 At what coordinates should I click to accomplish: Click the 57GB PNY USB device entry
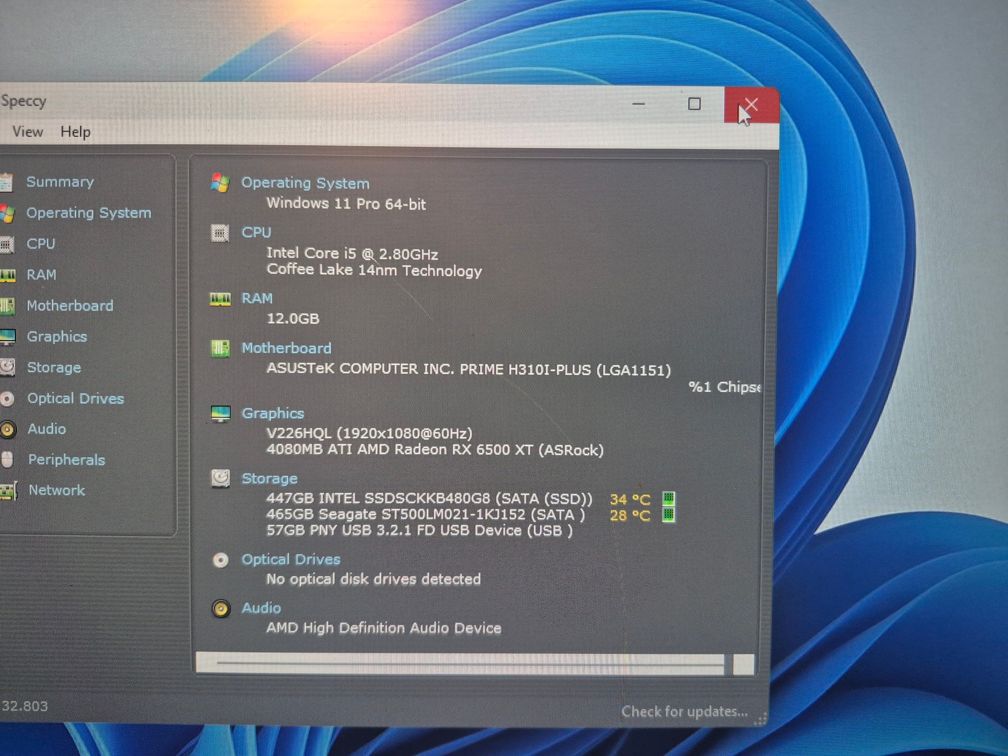tap(419, 531)
